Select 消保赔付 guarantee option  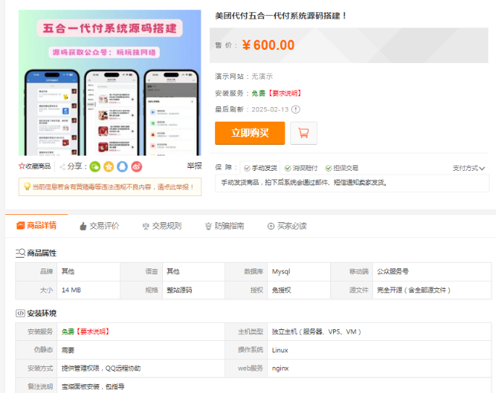click(x=301, y=168)
